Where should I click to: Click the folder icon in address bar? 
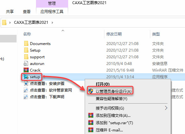4,22
